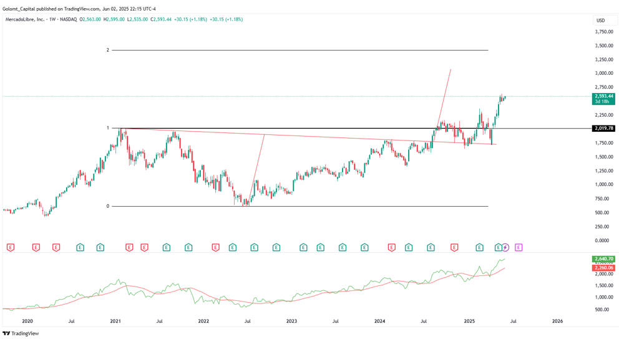Select the Fibonacci level 1 label

pyautogui.click(x=108, y=128)
